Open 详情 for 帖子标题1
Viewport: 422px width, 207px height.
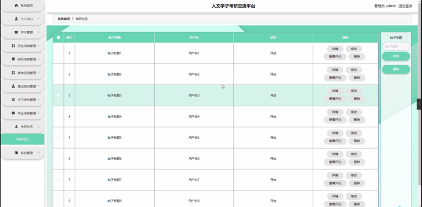(x=335, y=49)
